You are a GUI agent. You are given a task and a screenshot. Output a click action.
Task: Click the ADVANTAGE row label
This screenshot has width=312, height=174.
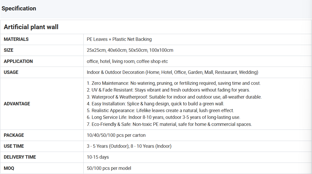[17, 104]
